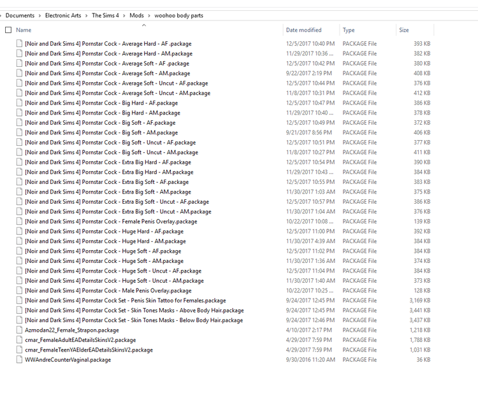Screen dimensions: 478x396
Task: Select icon of 'Big Hard - AM.package'
Action: coord(20,113)
